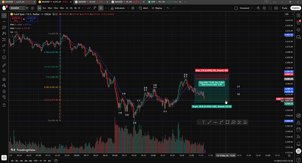This screenshot has width=302, height=163.
Task: Select the 1h timeframe
Action: (x=67, y=8)
